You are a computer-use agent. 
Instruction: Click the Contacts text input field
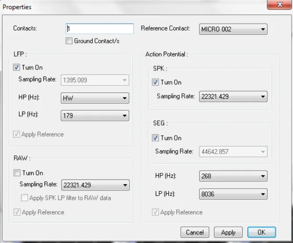tap(100, 29)
